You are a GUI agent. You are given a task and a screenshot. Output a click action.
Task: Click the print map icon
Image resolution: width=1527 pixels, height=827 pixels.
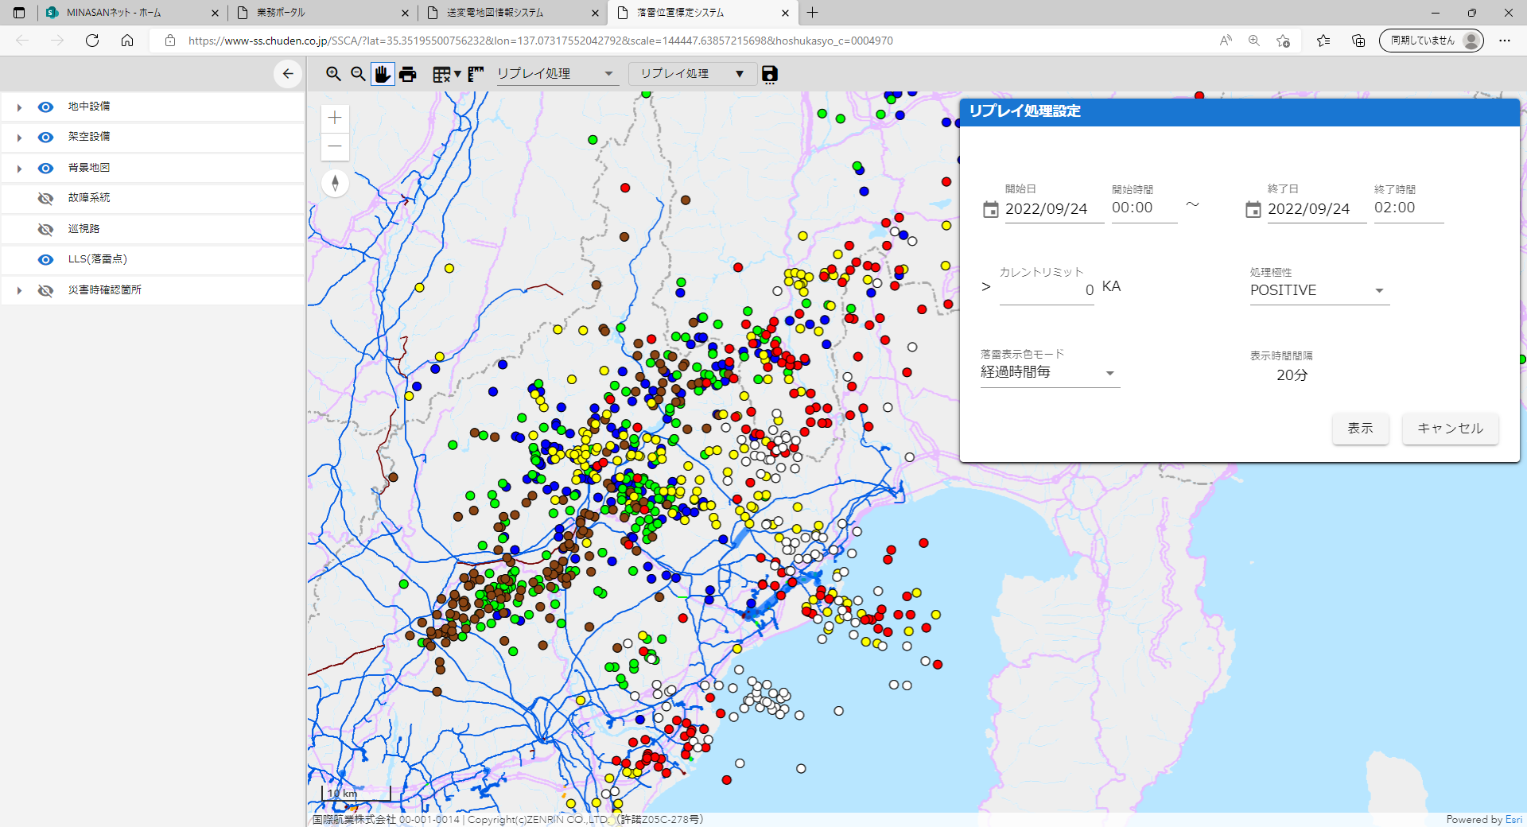408,74
